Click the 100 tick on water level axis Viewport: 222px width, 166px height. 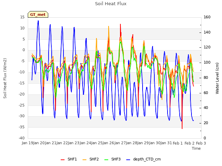pyautogui.click(x=207, y=62)
